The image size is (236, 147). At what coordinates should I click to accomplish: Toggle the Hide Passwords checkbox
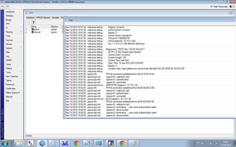tap(212, 6)
